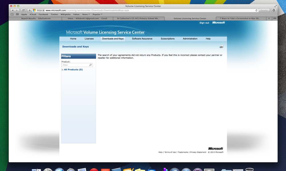Go forward with Safari's forward arrow
This screenshot has width=286, height=171.
point(17,10)
